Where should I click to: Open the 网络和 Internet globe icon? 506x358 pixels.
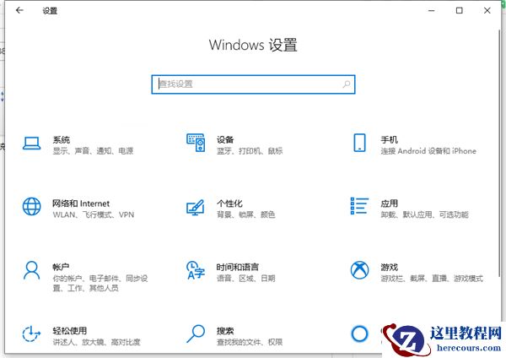click(x=32, y=206)
